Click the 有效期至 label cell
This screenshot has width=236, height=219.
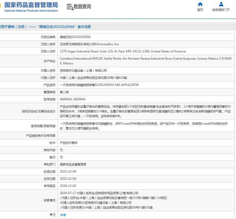pos(49,186)
